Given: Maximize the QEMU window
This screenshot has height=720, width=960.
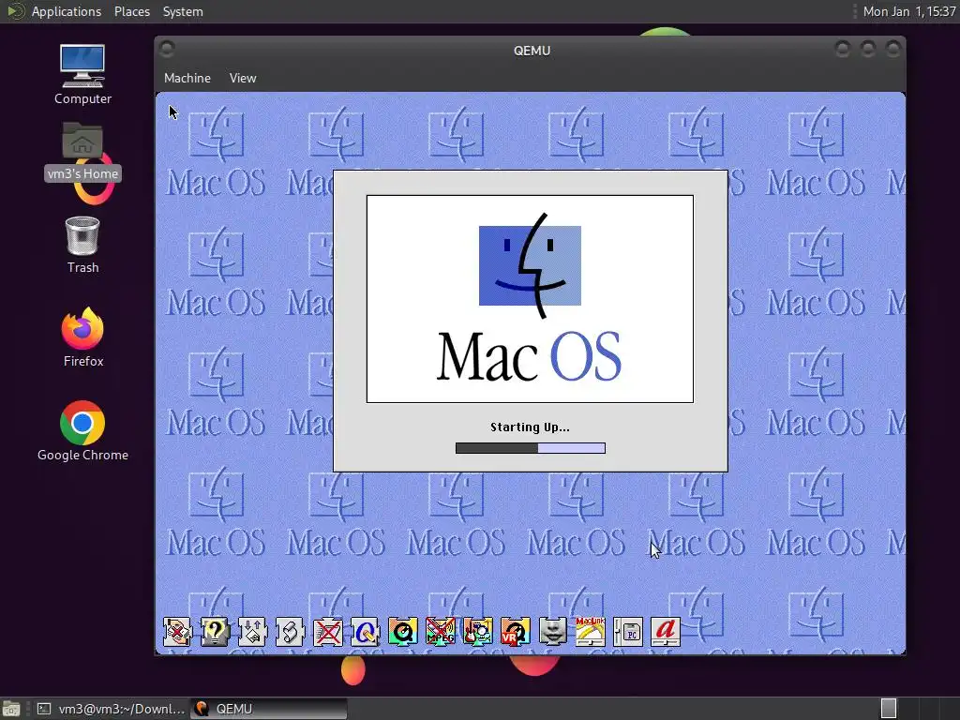Looking at the screenshot, I should click(x=867, y=49).
